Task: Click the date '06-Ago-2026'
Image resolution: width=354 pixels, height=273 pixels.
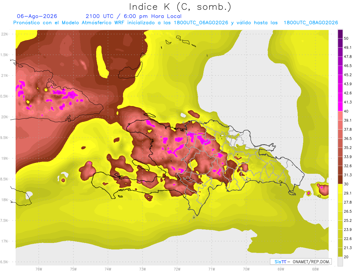Action: (37, 16)
